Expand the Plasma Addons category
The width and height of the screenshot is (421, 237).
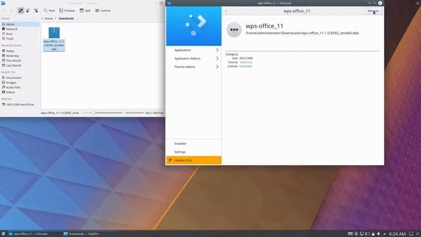(193, 66)
